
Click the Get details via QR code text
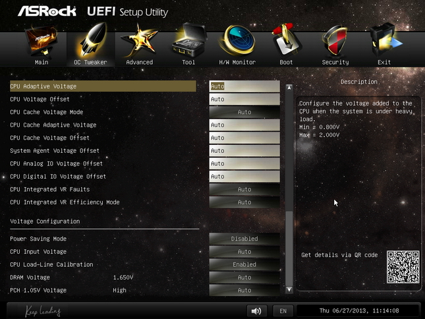coord(339,255)
